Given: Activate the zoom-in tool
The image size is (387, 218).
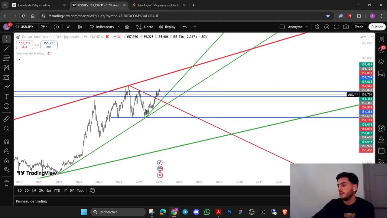Looking at the screenshot, I should tap(6, 129).
